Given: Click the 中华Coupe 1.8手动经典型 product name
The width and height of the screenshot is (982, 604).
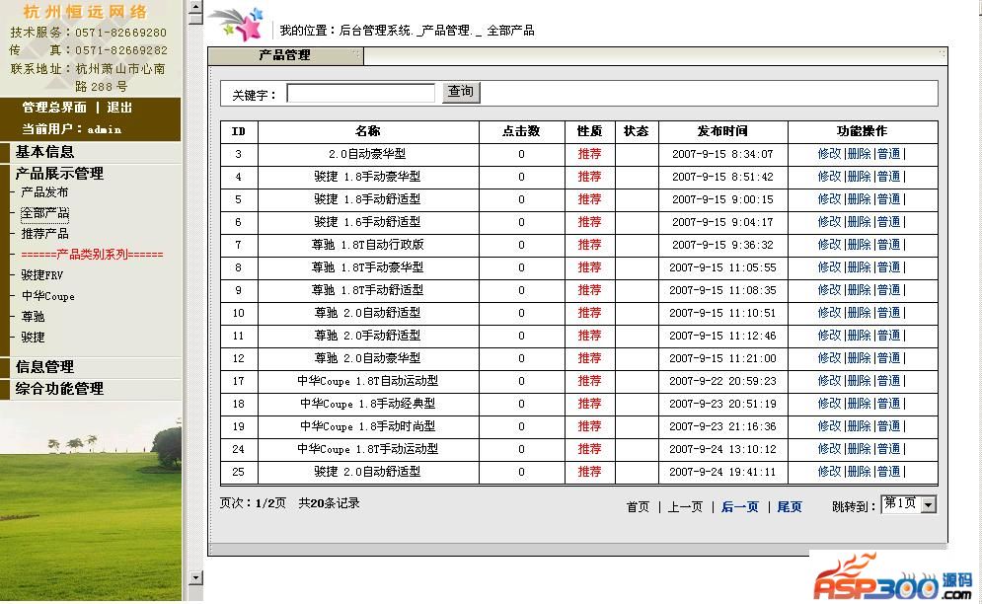Looking at the screenshot, I should [x=367, y=404].
